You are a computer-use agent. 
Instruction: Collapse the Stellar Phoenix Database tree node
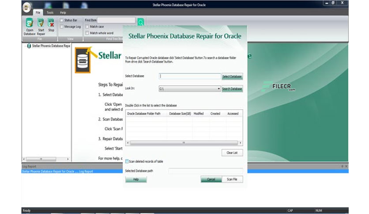[25, 46]
